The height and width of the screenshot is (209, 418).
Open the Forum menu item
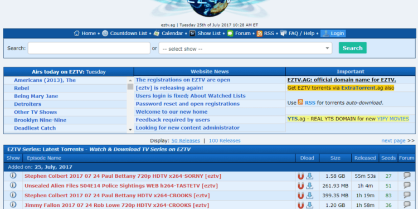242,33
